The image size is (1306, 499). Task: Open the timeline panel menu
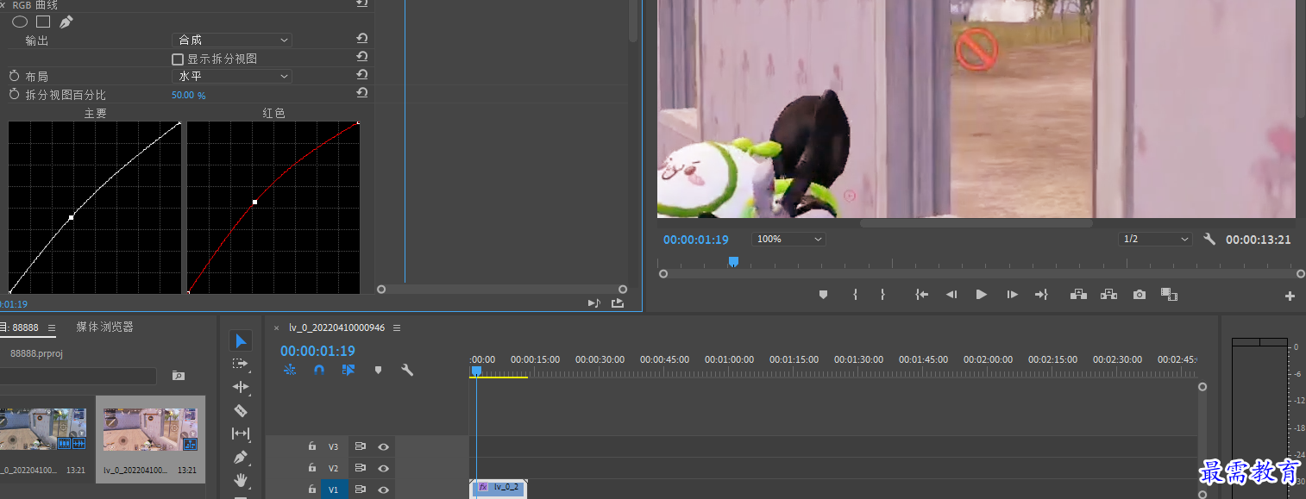[396, 328]
